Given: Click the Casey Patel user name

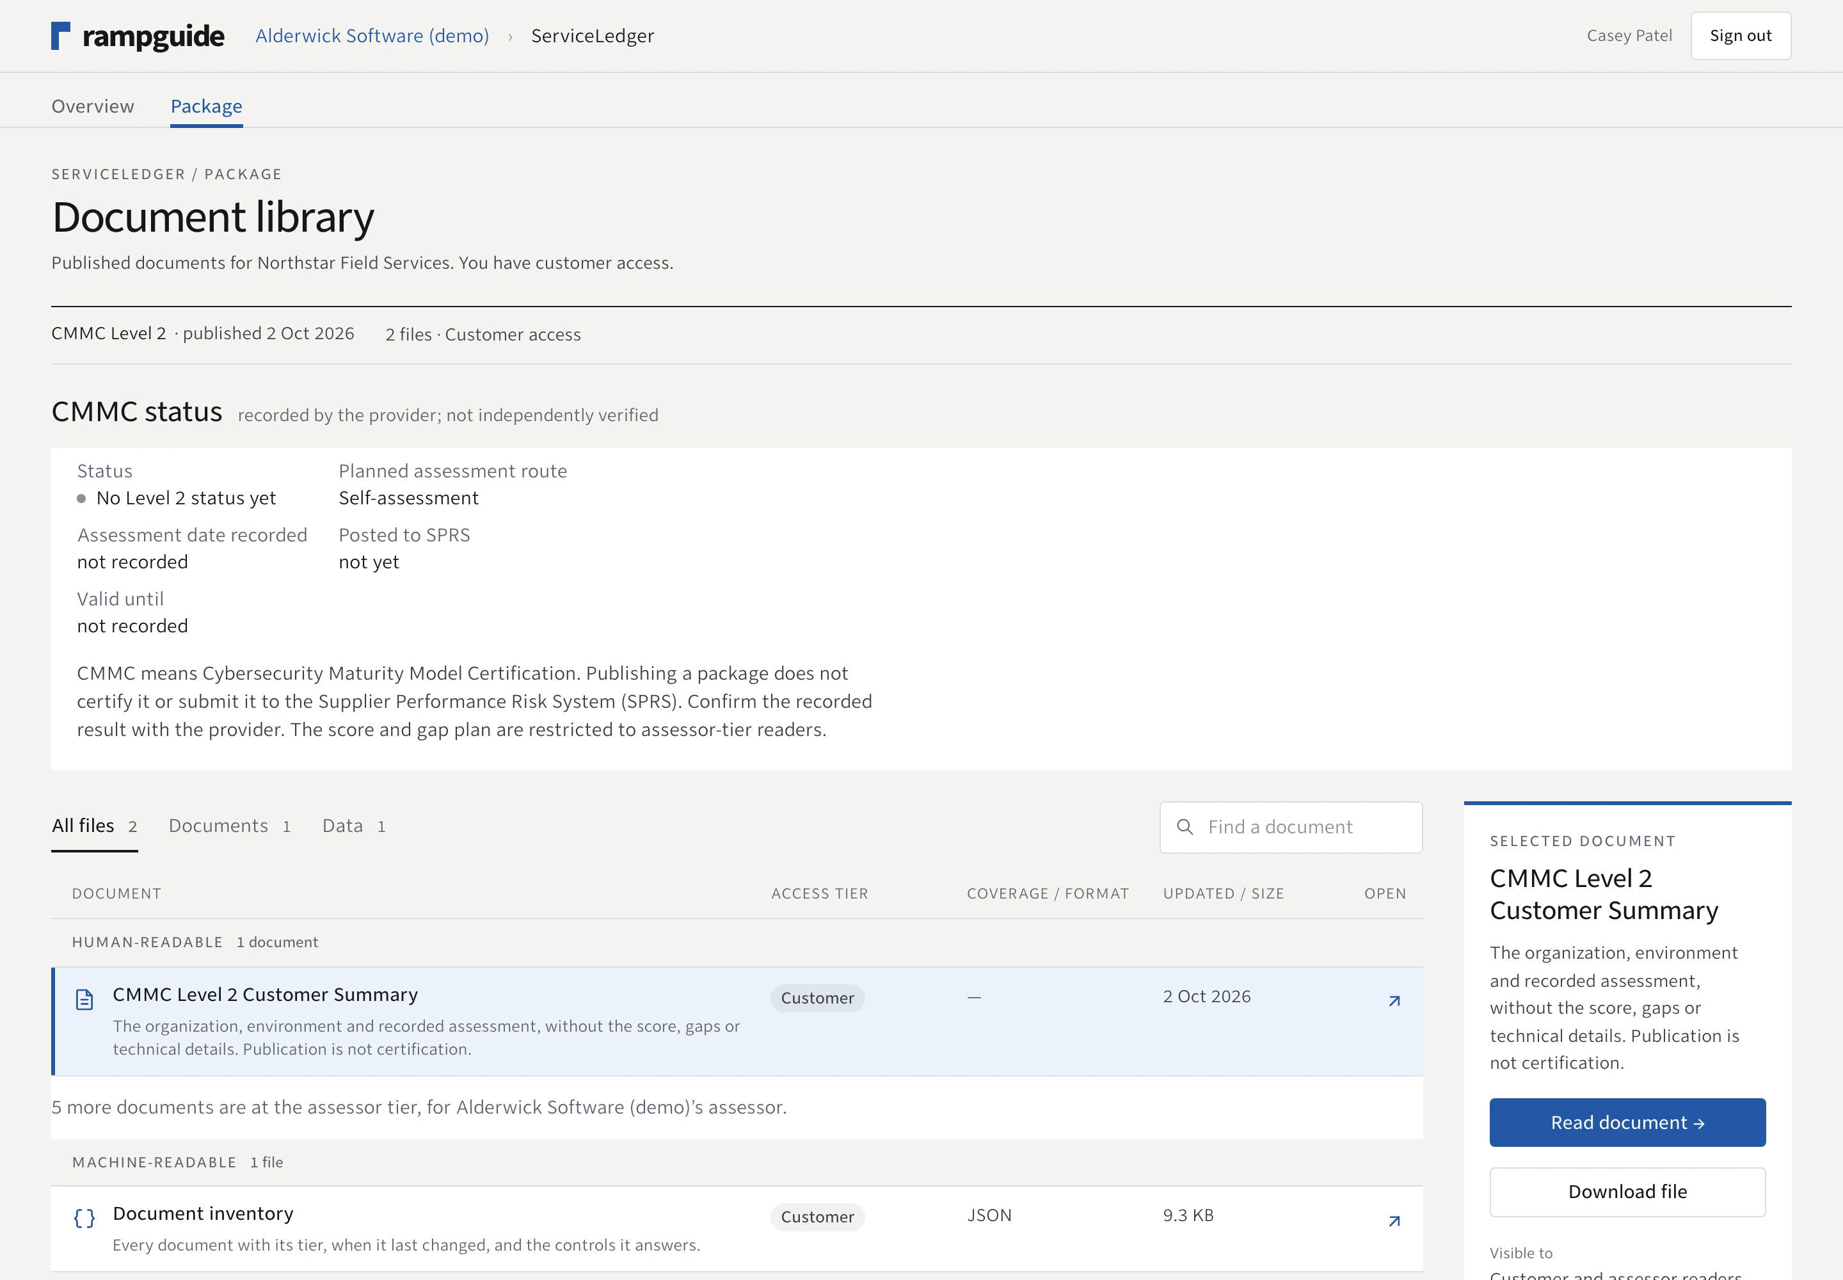Looking at the screenshot, I should (1629, 35).
